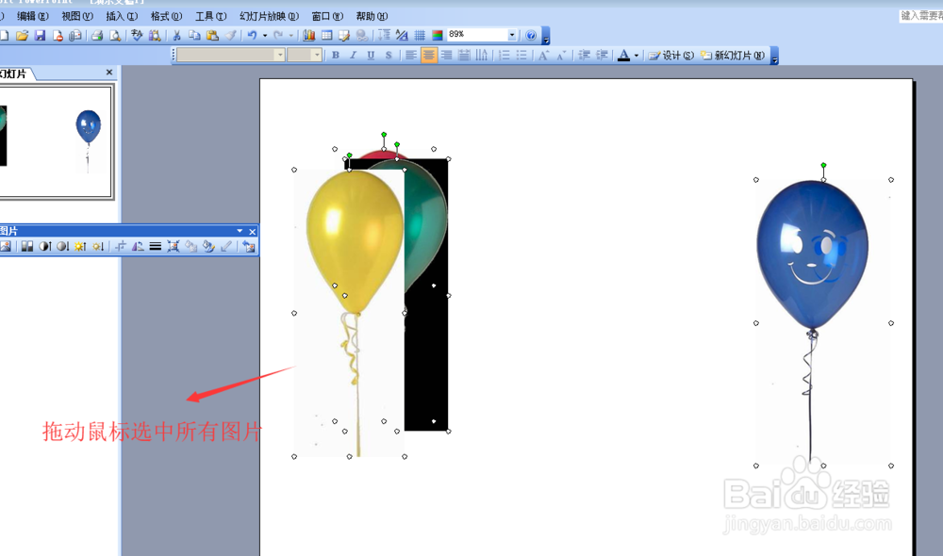The height and width of the screenshot is (556, 943).
Task: Toggle text Shadow formatting
Action: point(389,56)
